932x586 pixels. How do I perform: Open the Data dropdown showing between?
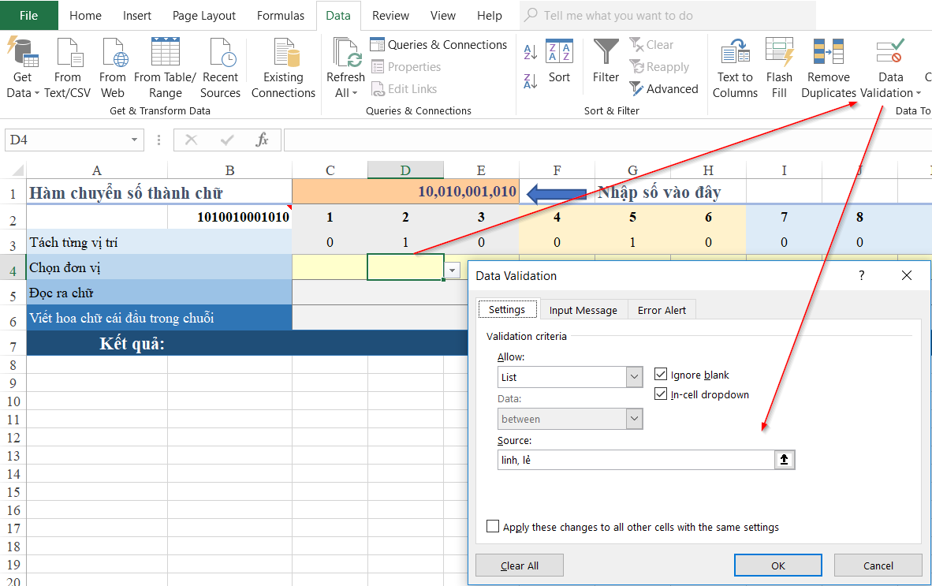pos(634,419)
